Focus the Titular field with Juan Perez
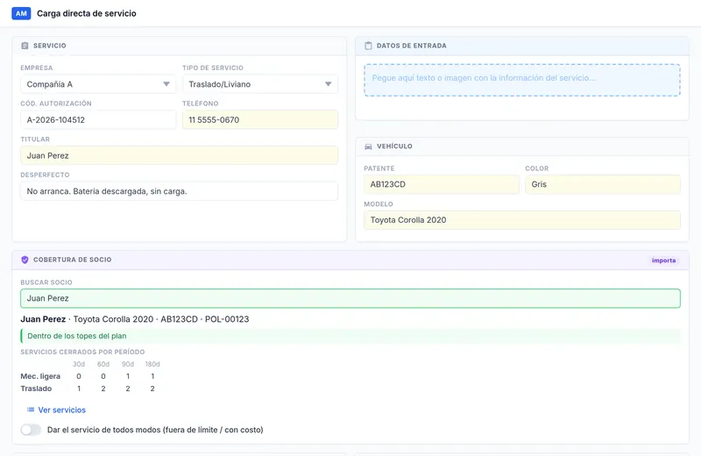This screenshot has height=456, width=701. click(179, 156)
